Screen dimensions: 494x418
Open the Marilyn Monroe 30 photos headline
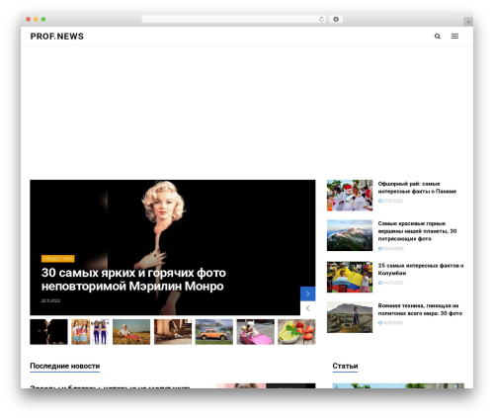click(133, 280)
